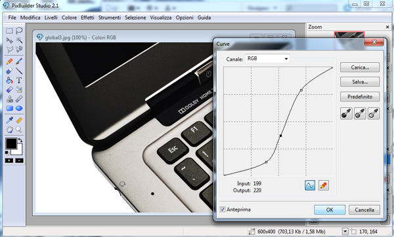Viewport: 394px width, 237px height.
Task: Activate the Paint Bucket fill tool
Action: [x=9, y=80]
